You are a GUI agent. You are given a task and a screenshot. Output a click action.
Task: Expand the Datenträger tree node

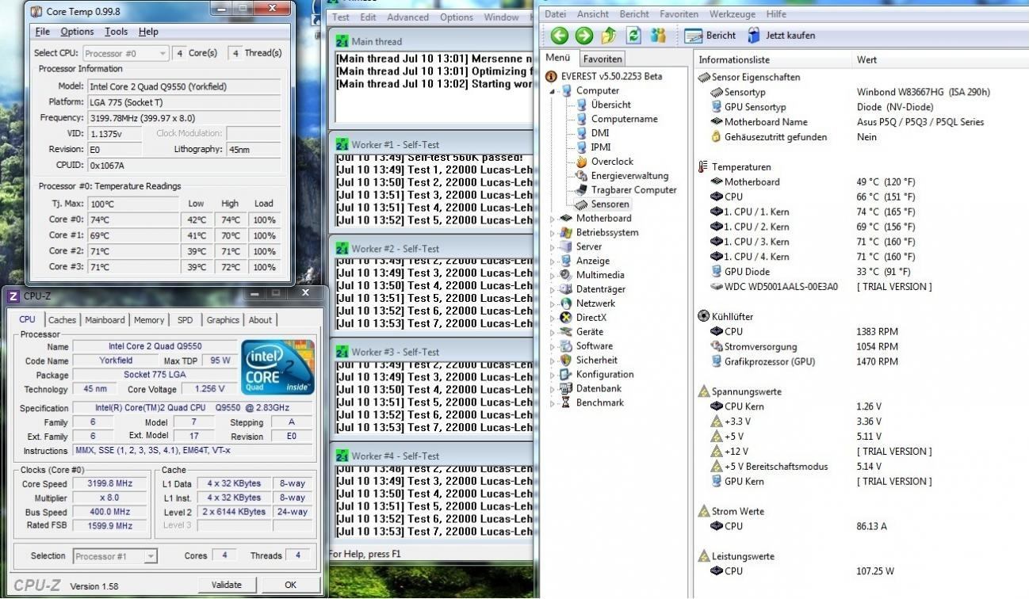pos(553,290)
